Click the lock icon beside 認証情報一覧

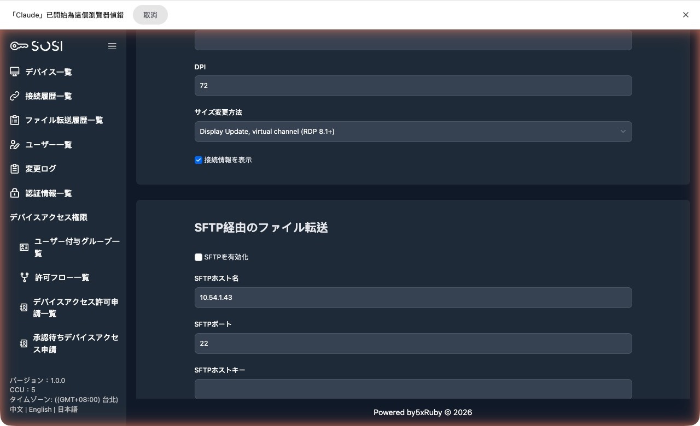click(x=14, y=193)
